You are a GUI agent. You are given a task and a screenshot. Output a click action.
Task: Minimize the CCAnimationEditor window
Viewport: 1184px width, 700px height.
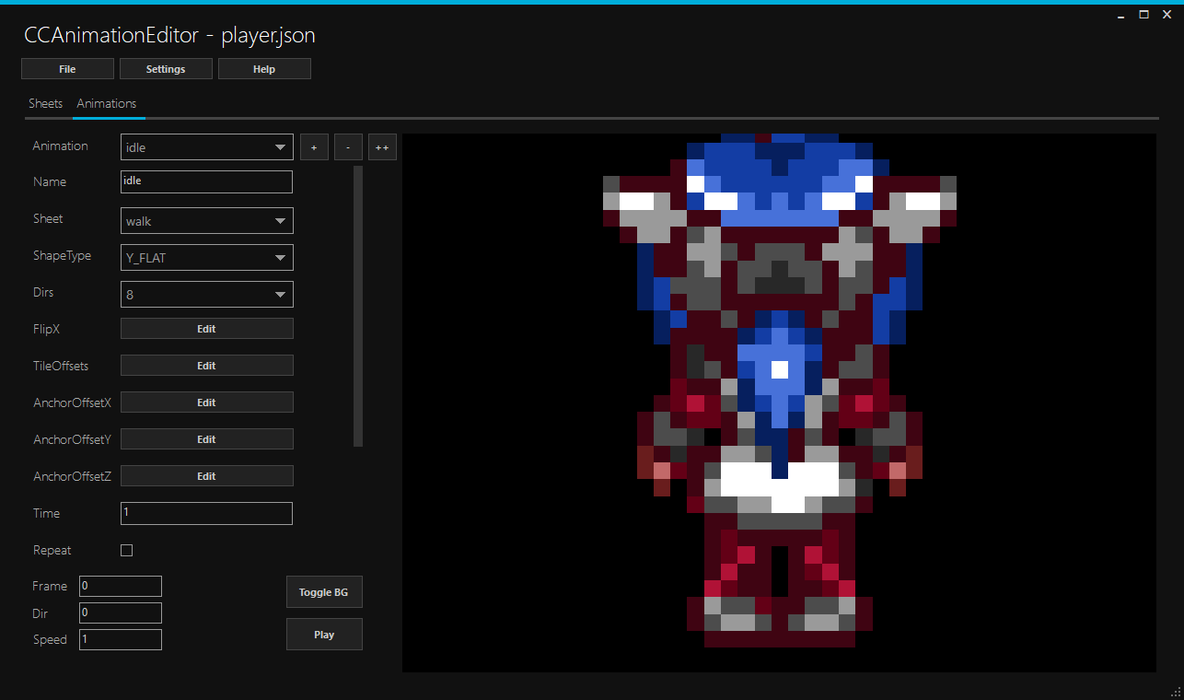tap(1120, 16)
